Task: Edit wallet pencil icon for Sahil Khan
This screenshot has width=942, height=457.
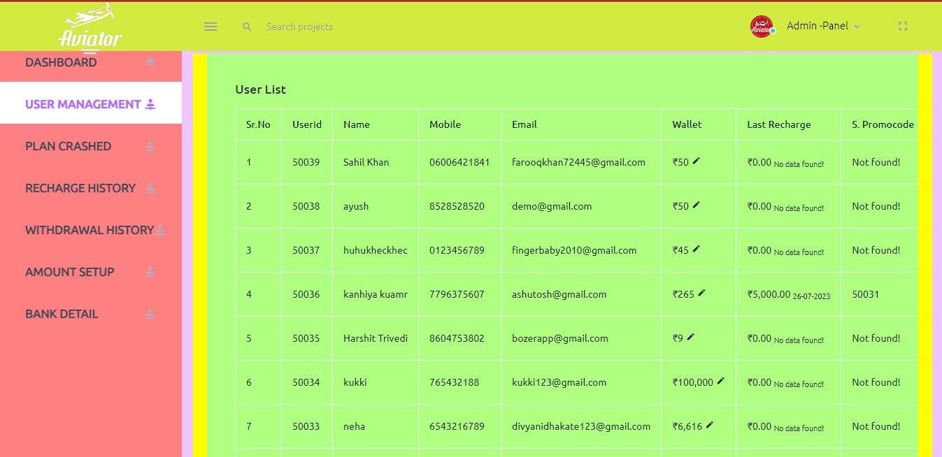Action: point(697,161)
